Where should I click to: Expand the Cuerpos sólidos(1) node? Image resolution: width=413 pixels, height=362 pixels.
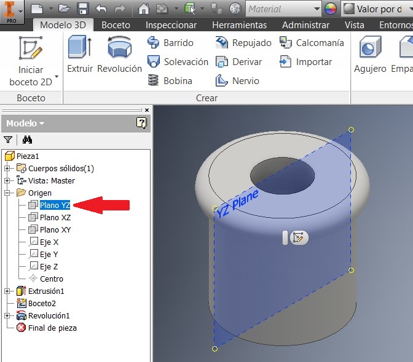point(7,168)
